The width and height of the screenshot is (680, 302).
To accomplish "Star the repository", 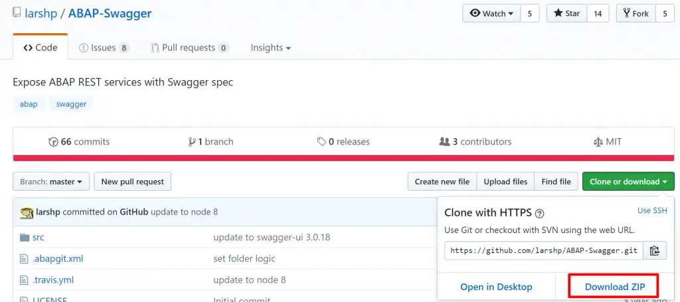I will tap(566, 13).
